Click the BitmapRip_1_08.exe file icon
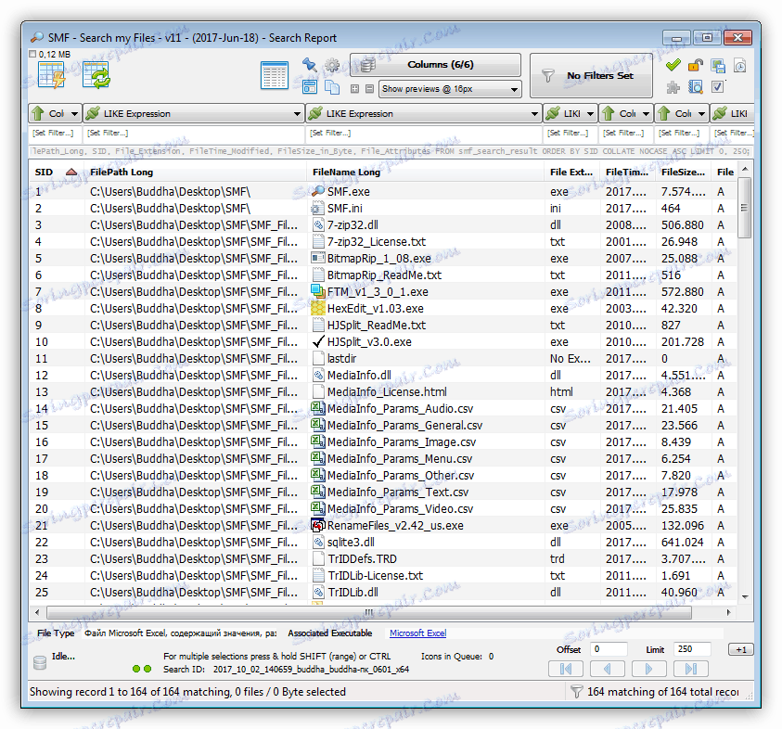The image size is (782, 729). point(317,258)
